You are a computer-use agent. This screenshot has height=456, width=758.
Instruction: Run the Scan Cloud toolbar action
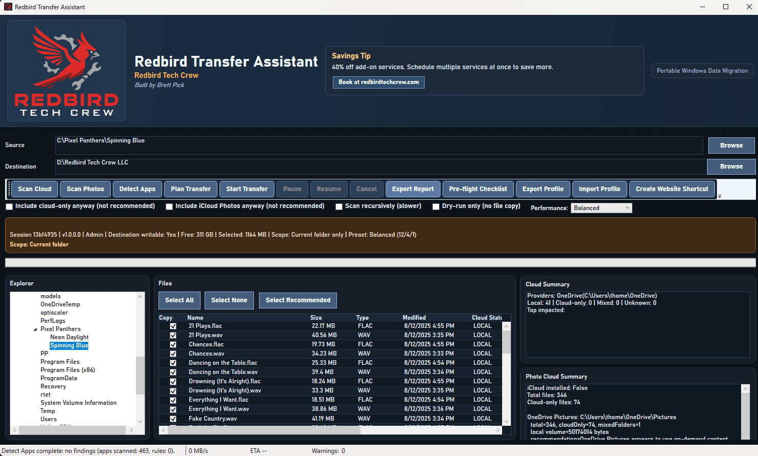point(34,189)
